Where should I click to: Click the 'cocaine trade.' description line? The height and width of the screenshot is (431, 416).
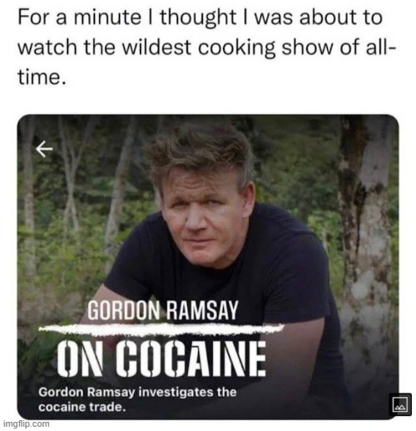(x=82, y=407)
